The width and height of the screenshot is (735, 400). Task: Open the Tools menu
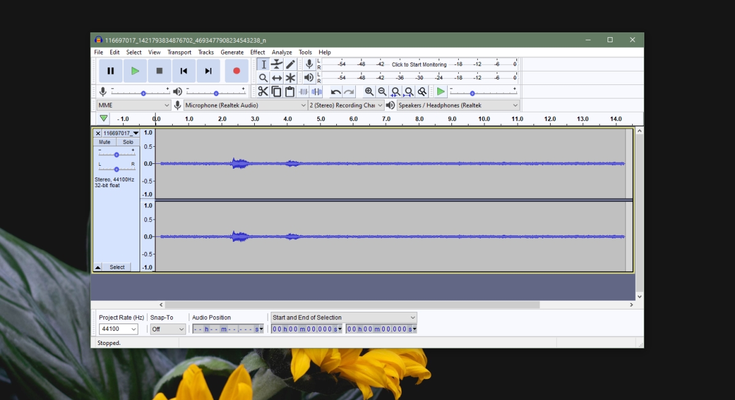point(305,53)
